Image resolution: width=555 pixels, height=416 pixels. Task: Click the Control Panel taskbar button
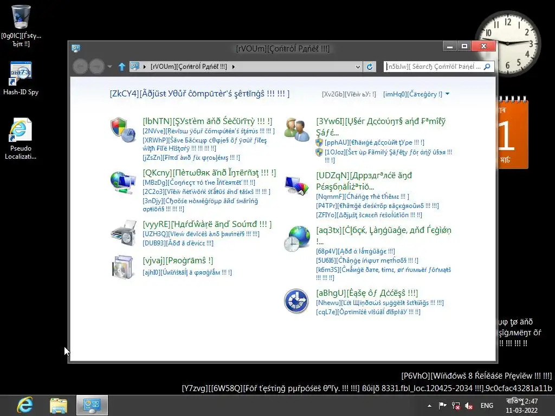pyautogui.click(x=92, y=405)
